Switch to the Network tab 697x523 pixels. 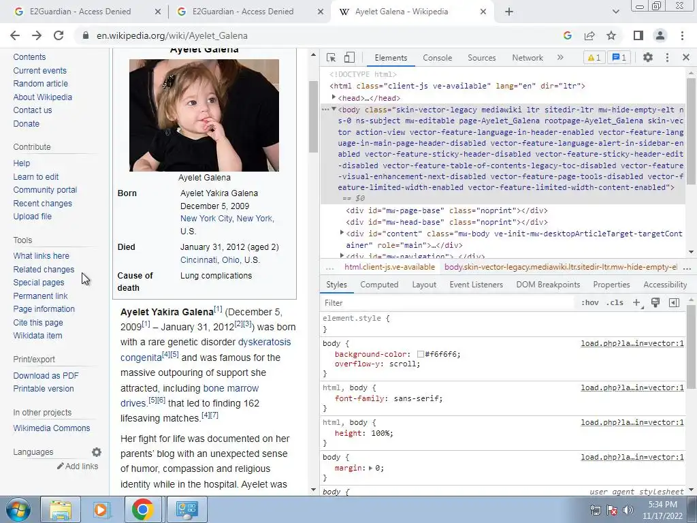click(x=528, y=58)
